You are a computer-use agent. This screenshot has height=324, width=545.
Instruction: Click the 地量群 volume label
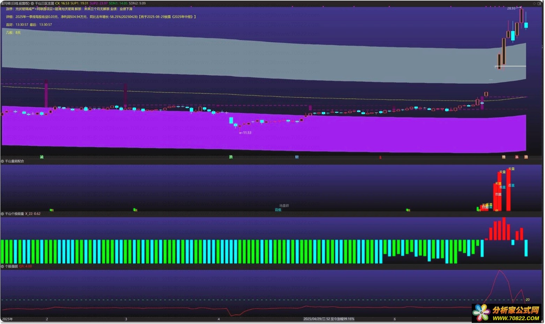tap(284, 206)
